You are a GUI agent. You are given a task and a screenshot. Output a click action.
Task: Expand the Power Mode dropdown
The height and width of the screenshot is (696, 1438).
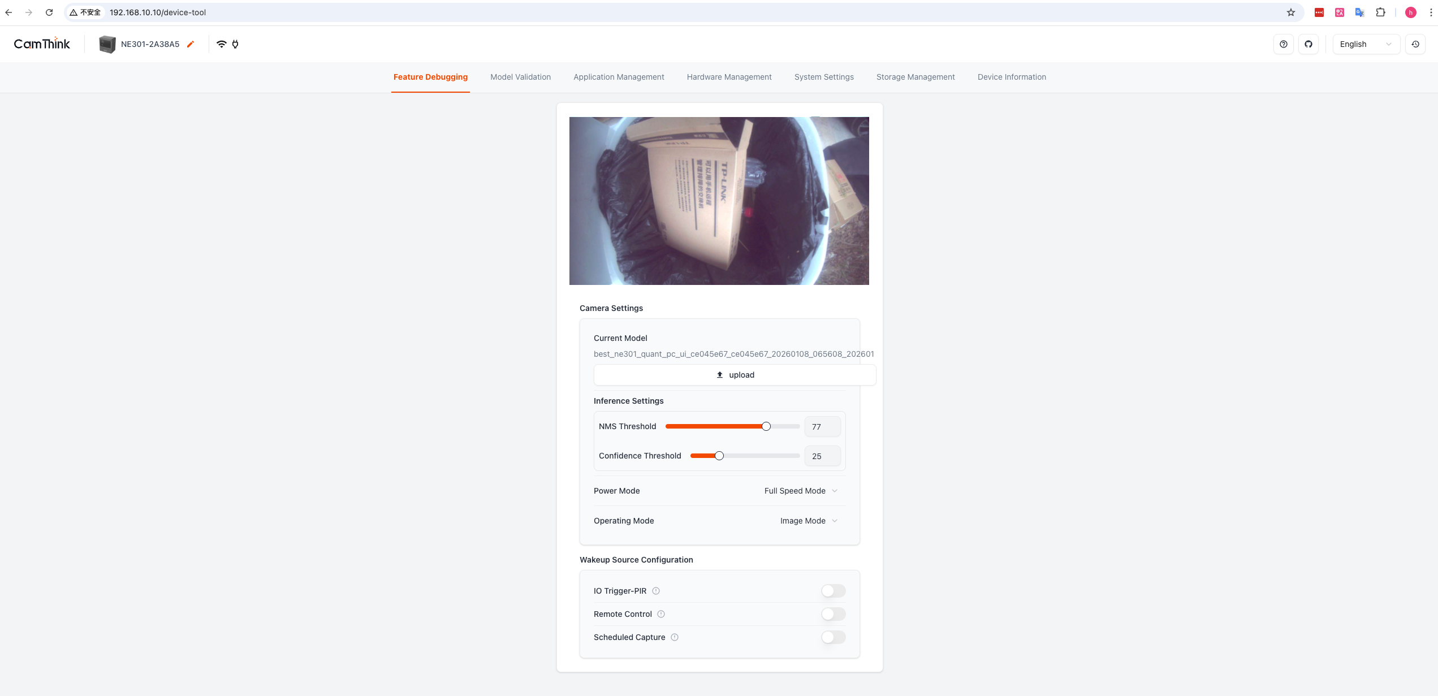800,491
